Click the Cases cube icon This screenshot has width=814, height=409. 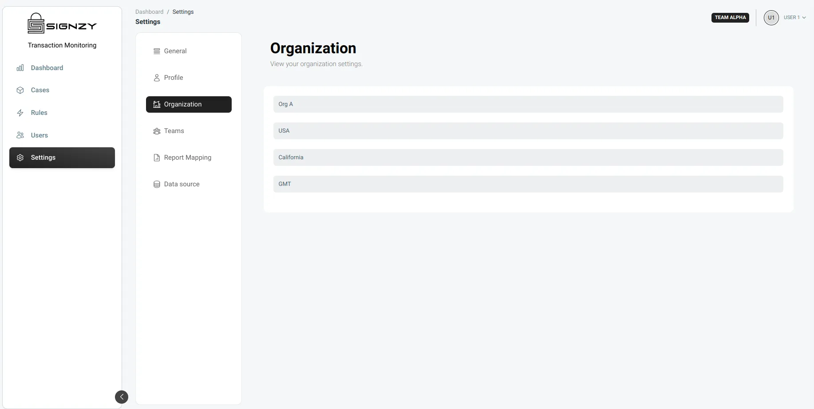coord(20,90)
